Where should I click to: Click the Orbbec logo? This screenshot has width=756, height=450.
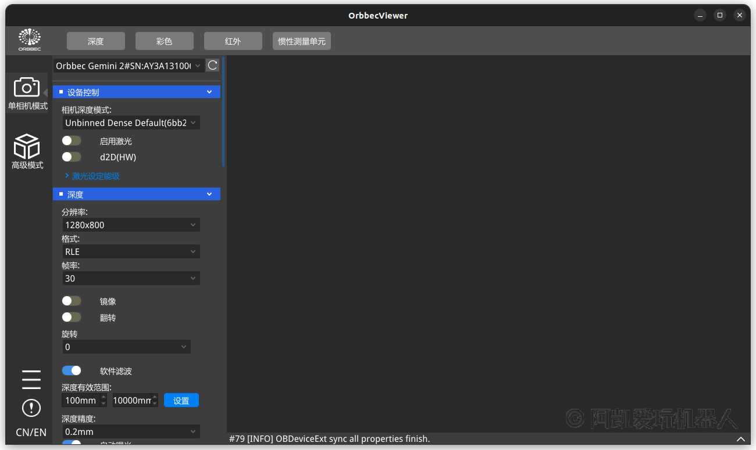click(x=30, y=40)
